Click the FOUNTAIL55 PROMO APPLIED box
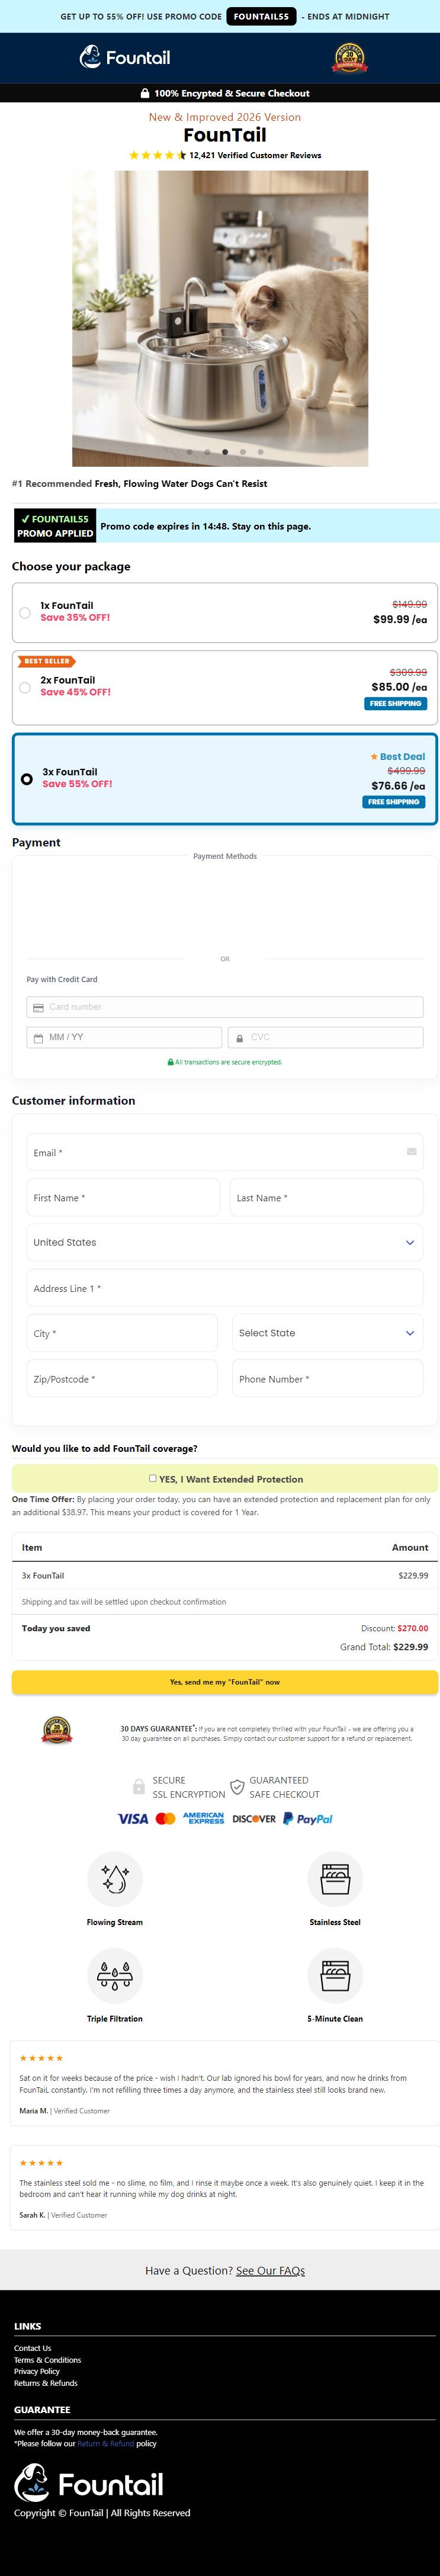Viewport: 440px width, 2576px height. 55,526
